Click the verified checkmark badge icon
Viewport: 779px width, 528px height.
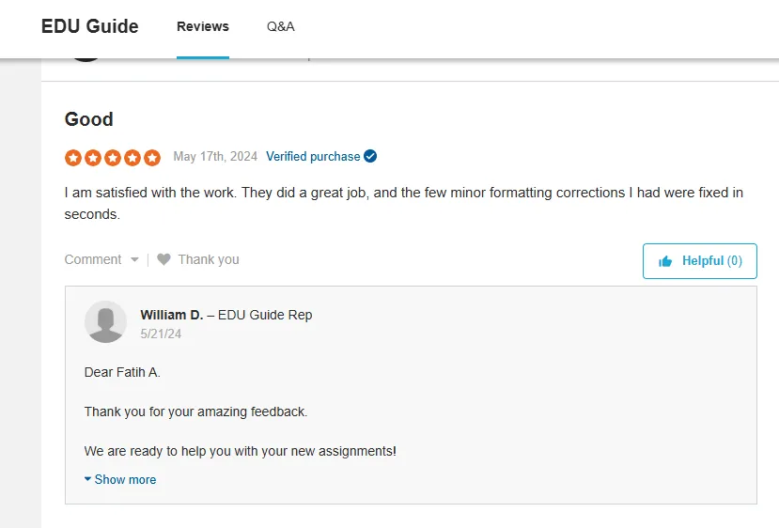(x=370, y=156)
